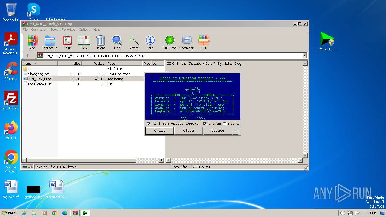Open the hamburger menu beside Update
This screenshot has height=217, width=386.
point(236,131)
